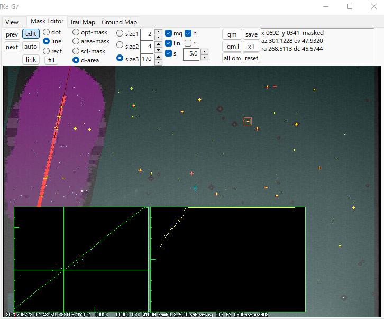The image size is (384, 319).
Task: Enable the 'r' checkbox
Action: click(188, 43)
